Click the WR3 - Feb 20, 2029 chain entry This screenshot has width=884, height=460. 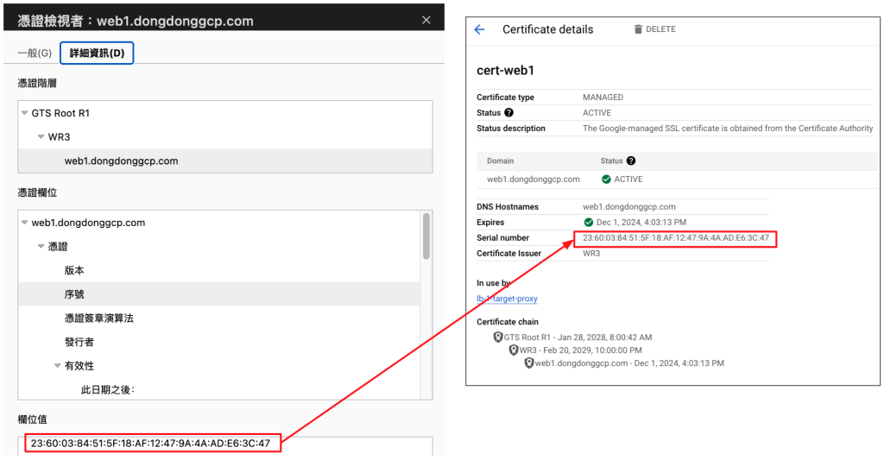click(581, 350)
